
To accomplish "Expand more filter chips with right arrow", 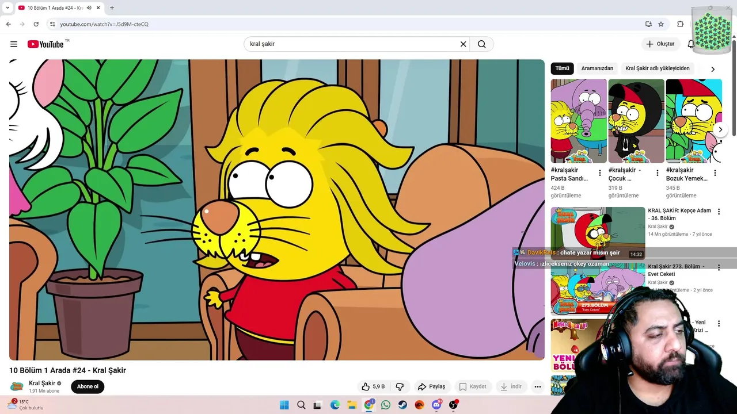I will coord(713,69).
